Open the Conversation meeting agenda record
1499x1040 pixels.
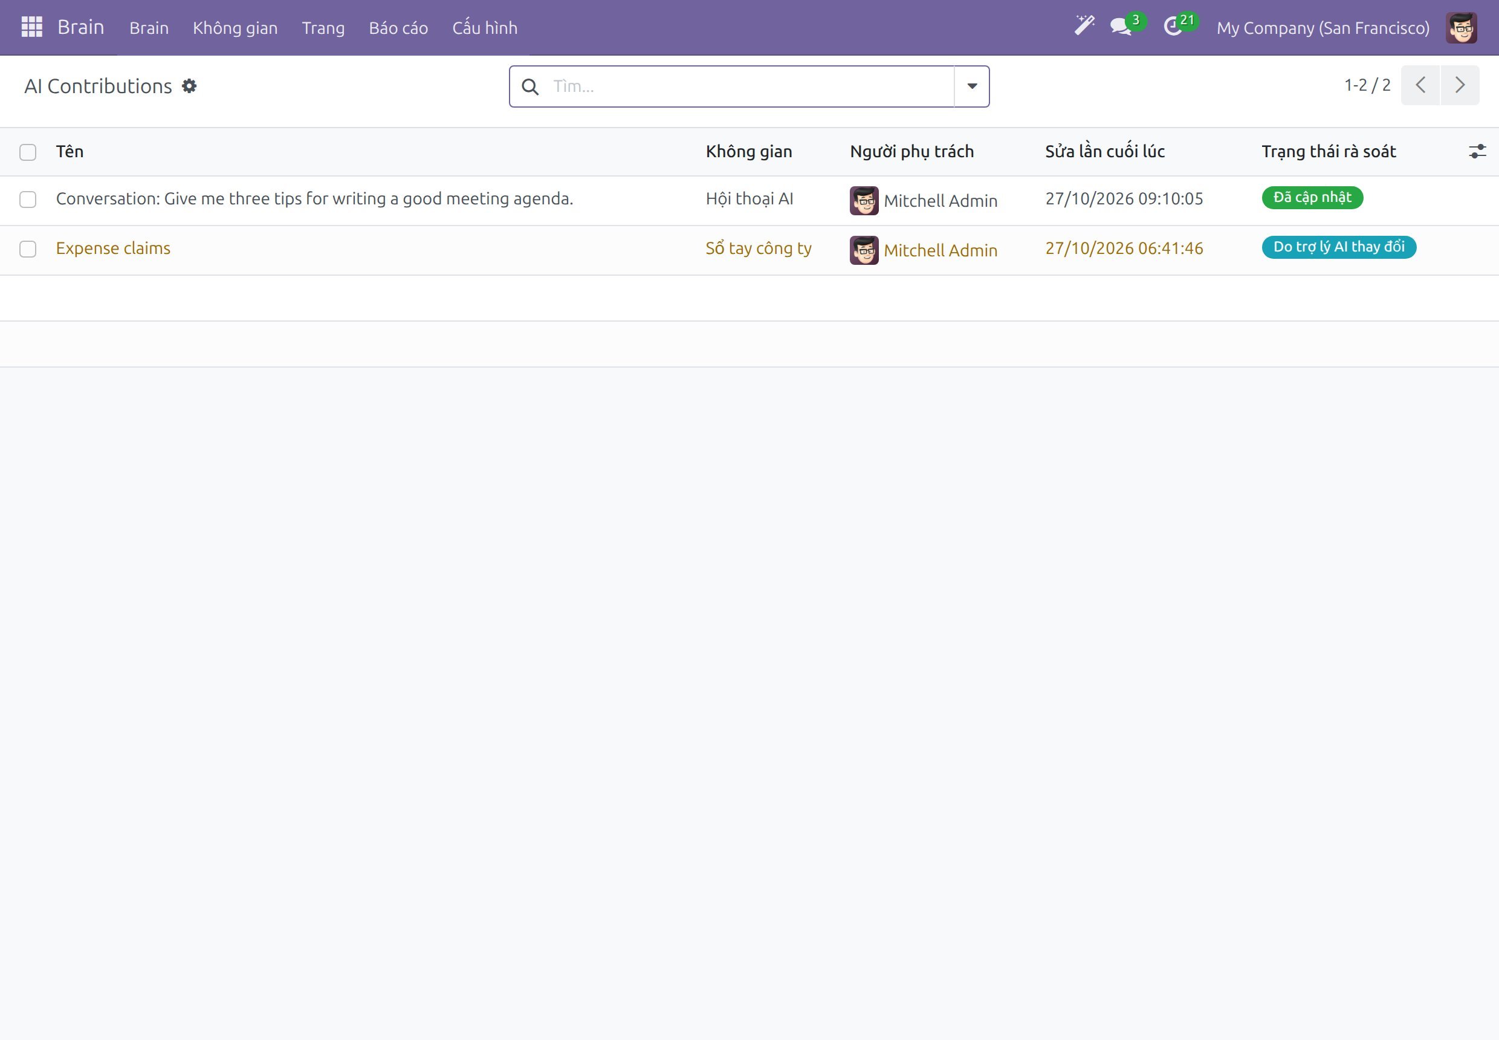(315, 199)
